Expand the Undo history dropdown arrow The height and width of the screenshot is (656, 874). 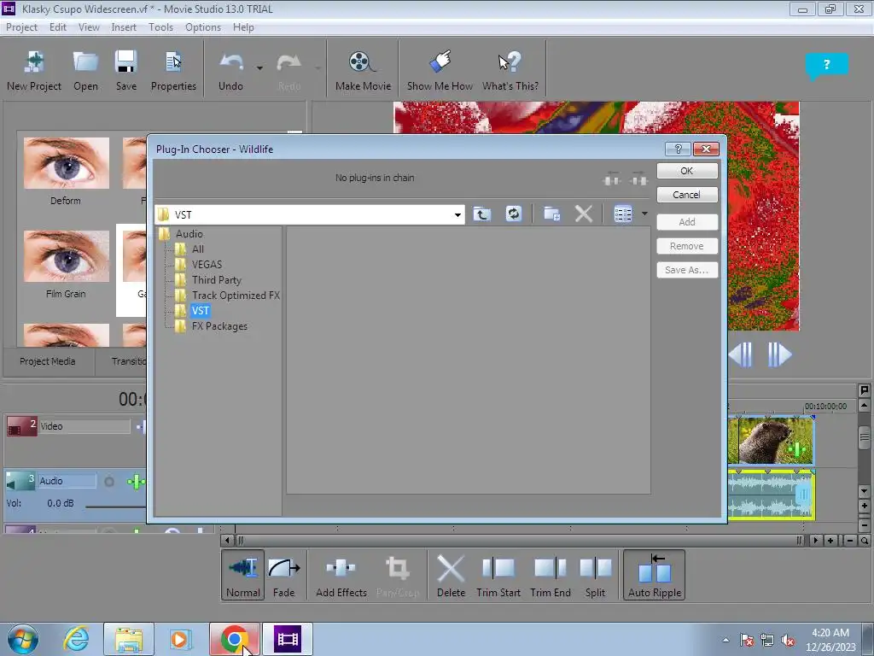point(259,68)
